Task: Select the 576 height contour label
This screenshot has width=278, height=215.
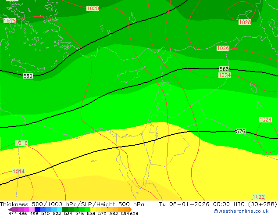Action: click(x=241, y=132)
